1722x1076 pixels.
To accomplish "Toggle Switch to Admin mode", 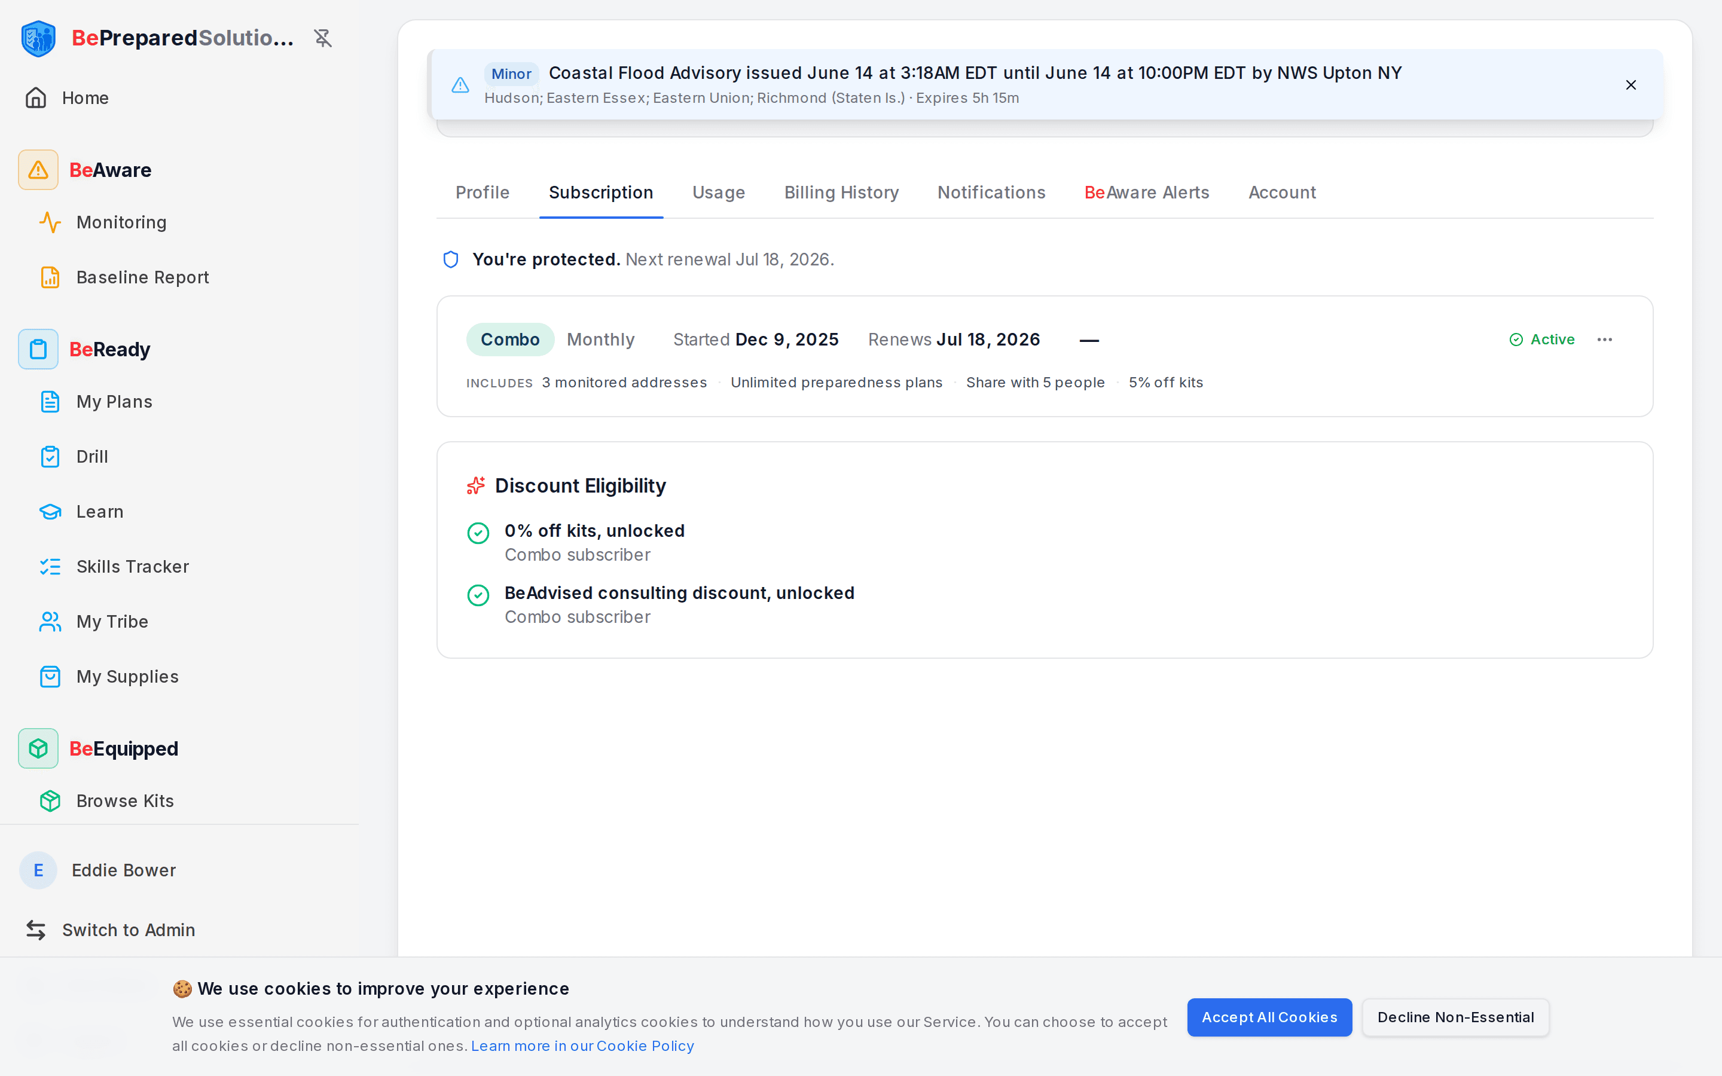I will (x=110, y=930).
